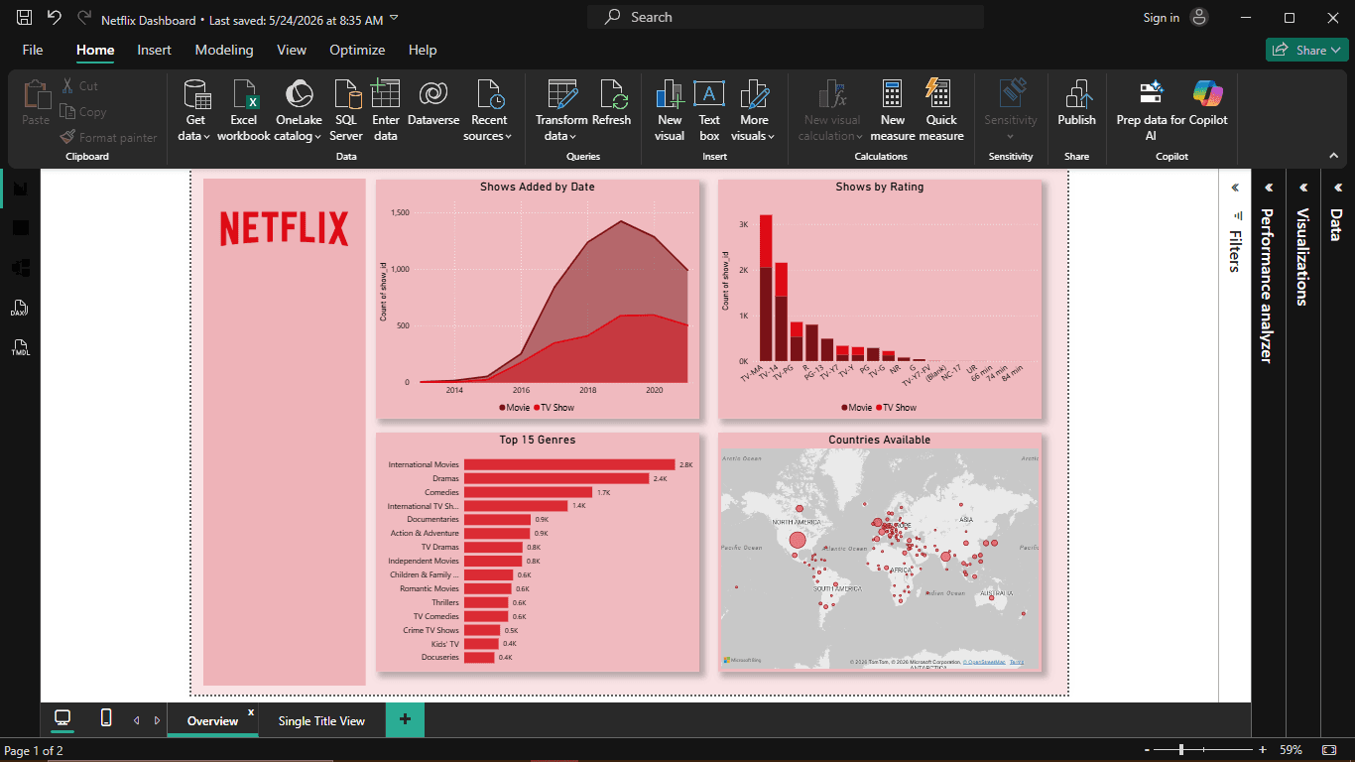This screenshot has width=1355, height=762.
Task: Click the Dataverse icon
Action: point(433,94)
